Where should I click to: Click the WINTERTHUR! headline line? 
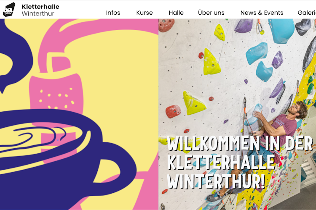point(216,181)
